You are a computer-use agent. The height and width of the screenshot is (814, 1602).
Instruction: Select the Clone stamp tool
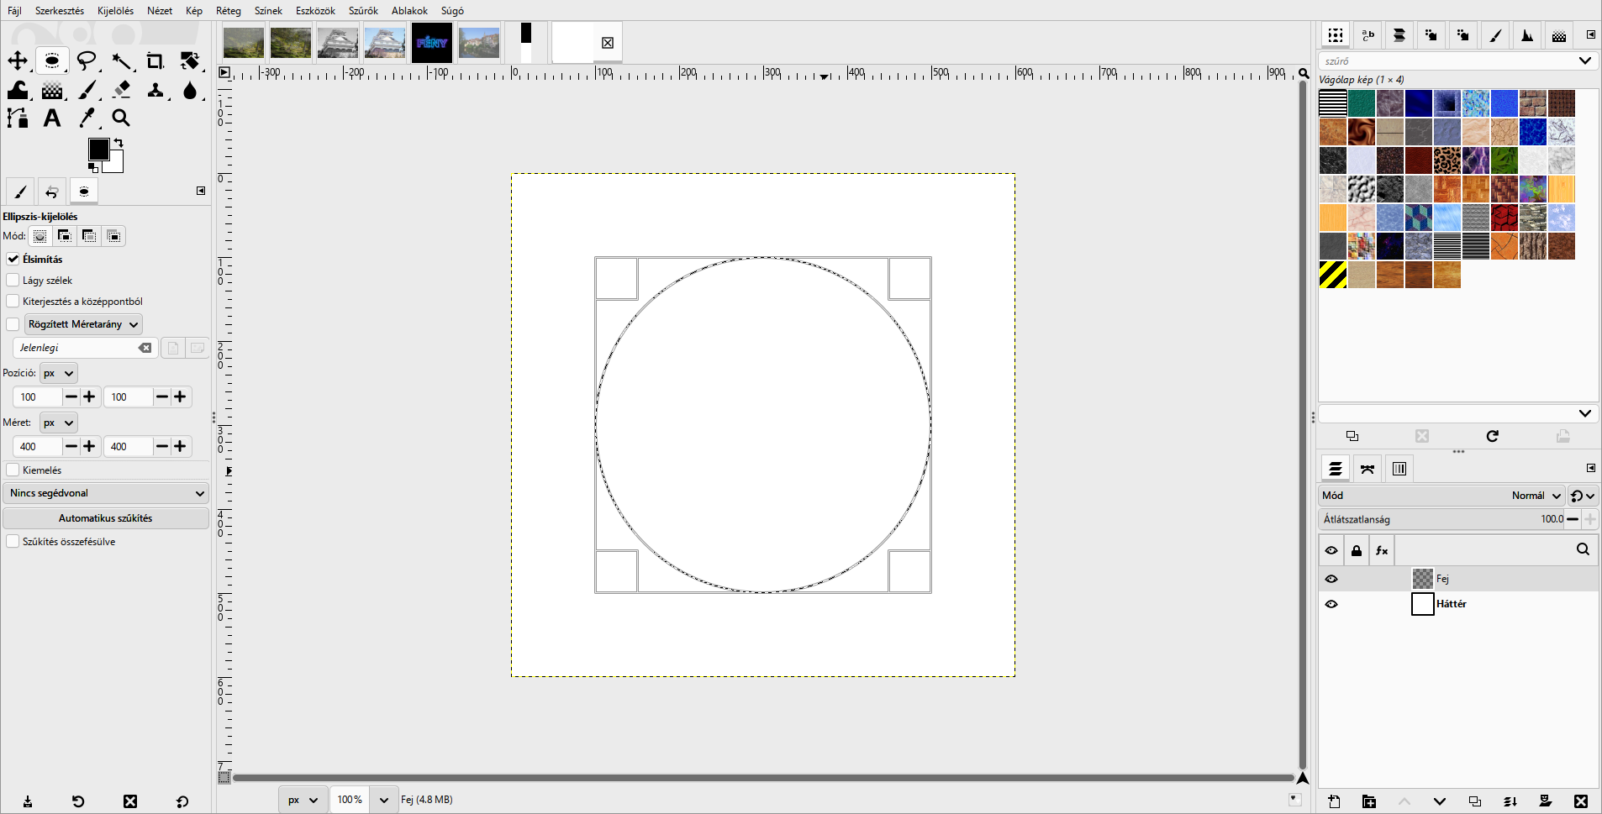pos(155,90)
